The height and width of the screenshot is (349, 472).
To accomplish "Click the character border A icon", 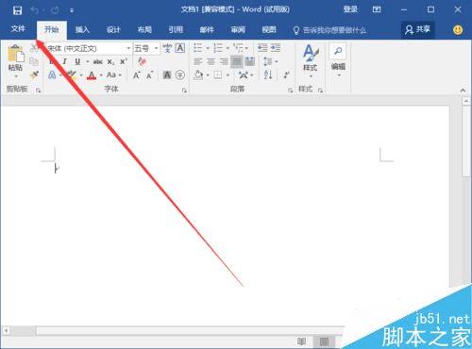I will (x=180, y=48).
